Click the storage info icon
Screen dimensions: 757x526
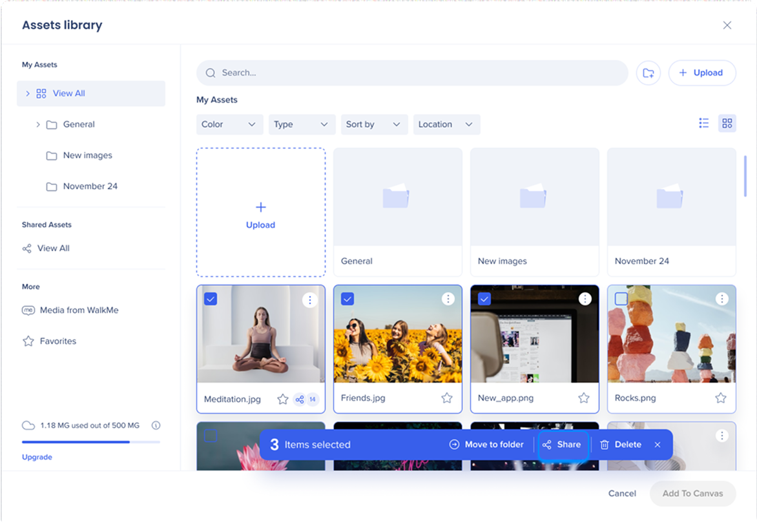click(156, 425)
